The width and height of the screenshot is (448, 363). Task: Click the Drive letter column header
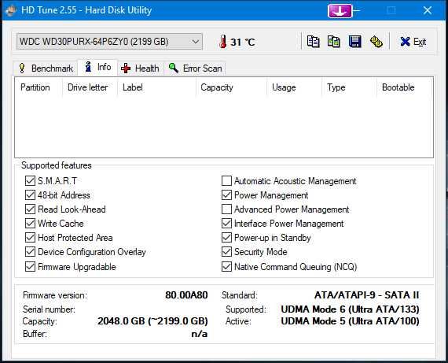(x=90, y=87)
